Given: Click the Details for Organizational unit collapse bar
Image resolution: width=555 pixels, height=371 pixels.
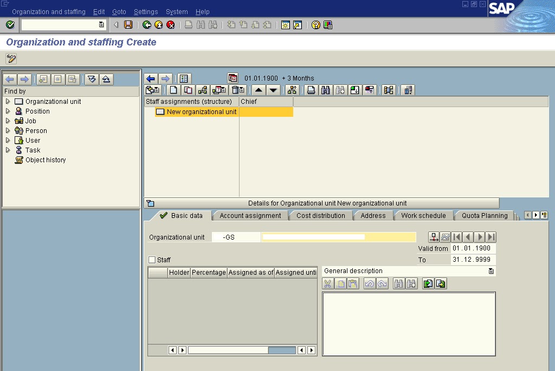Looking at the screenshot, I should coord(322,203).
